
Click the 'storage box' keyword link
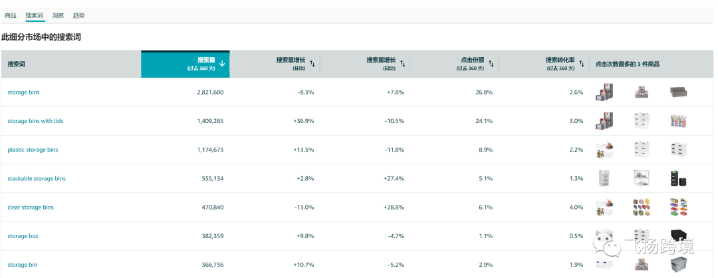point(21,236)
